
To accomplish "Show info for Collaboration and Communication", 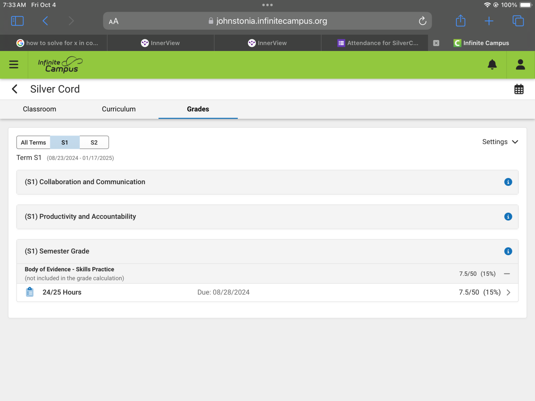I will 508,182.
